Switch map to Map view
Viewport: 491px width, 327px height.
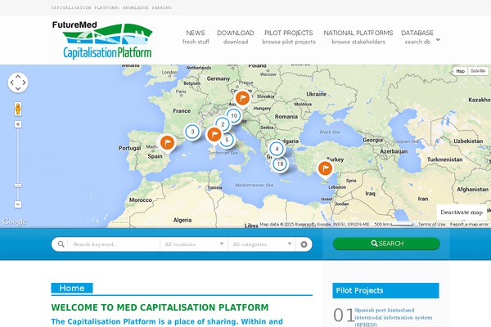[460, 71]
